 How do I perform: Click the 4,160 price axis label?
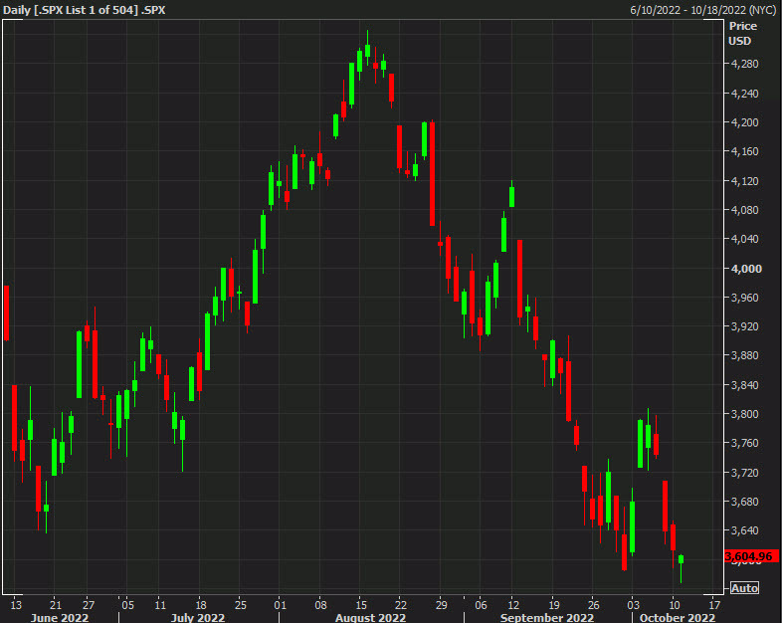tap(744, 151)
